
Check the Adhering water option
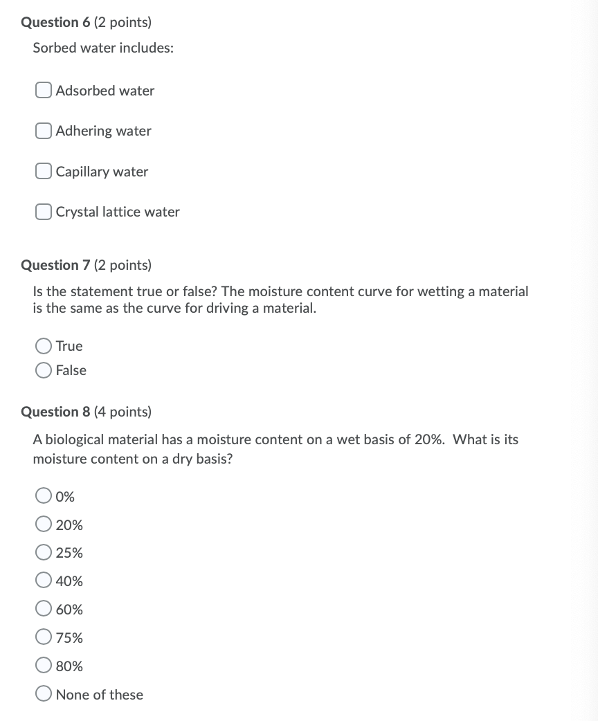click(43, 130)
